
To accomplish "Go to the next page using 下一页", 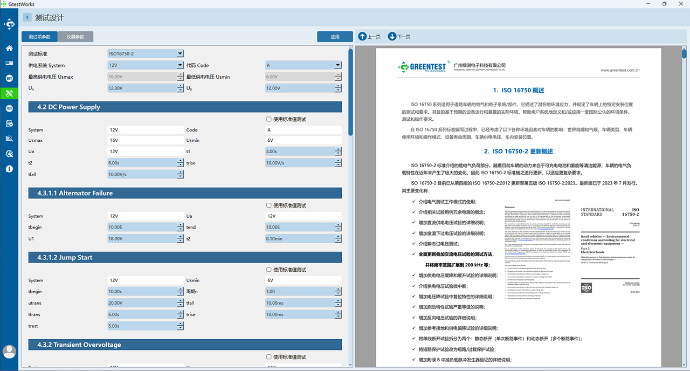I will coord(399,37).
